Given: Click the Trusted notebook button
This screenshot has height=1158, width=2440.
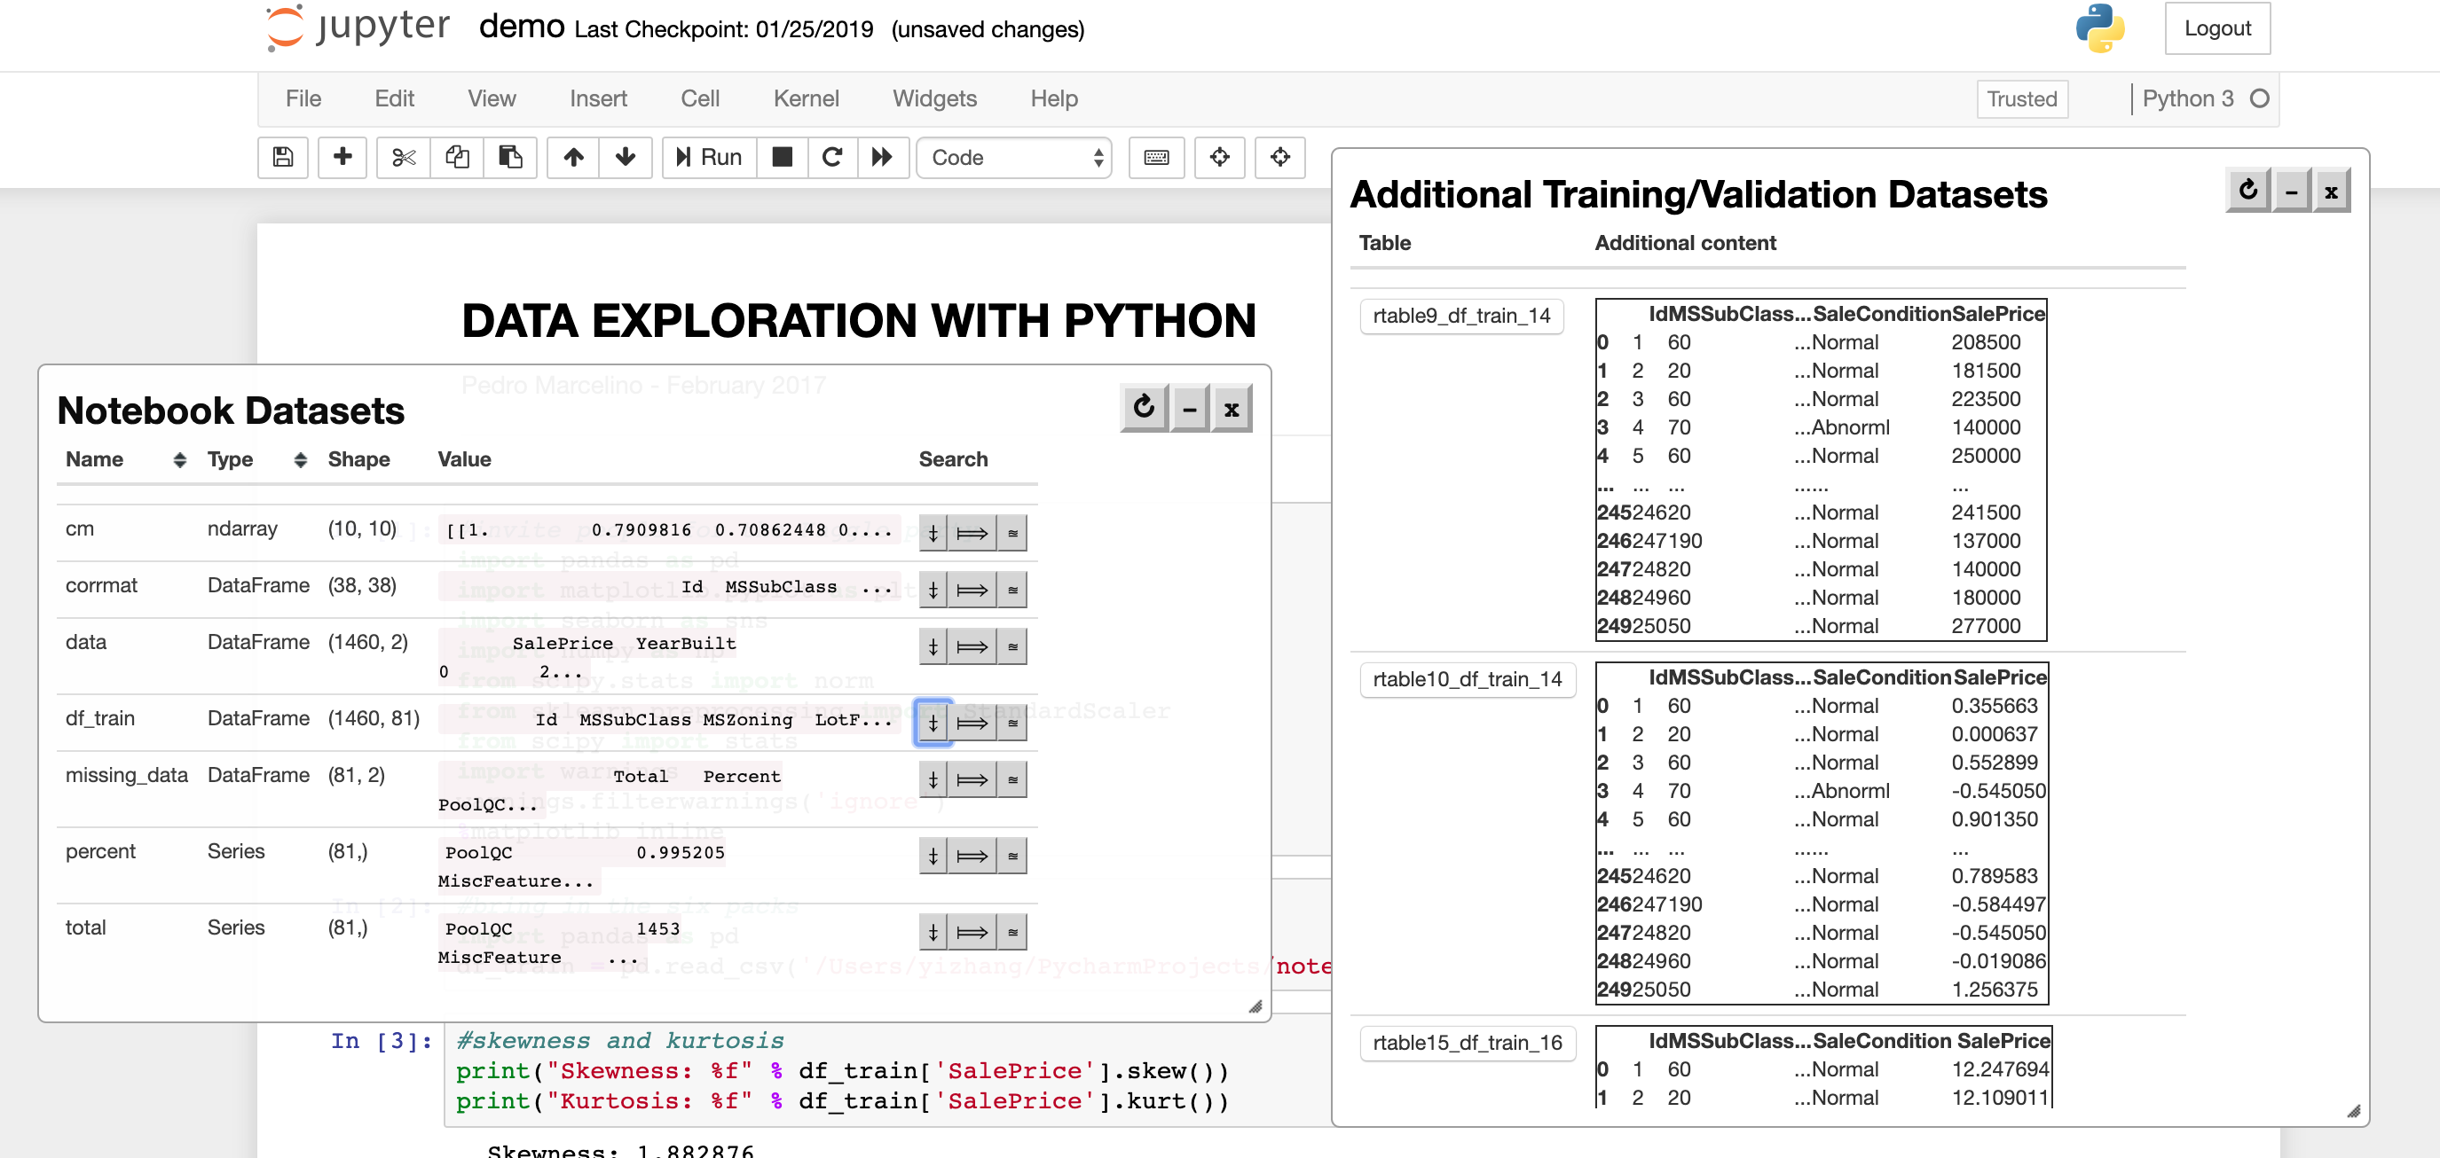Looking at the screenshot, I should (2021, 98).
